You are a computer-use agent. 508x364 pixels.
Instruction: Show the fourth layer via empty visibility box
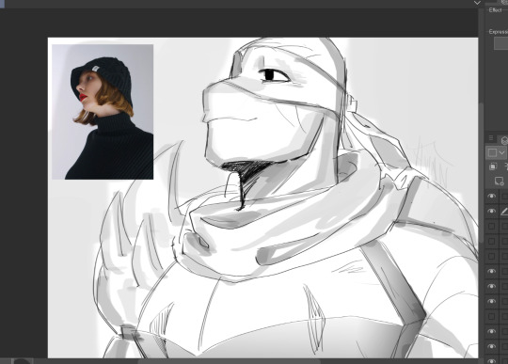coord(491,242)
